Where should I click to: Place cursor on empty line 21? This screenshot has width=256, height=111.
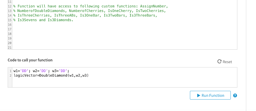[x=124, y=48]
